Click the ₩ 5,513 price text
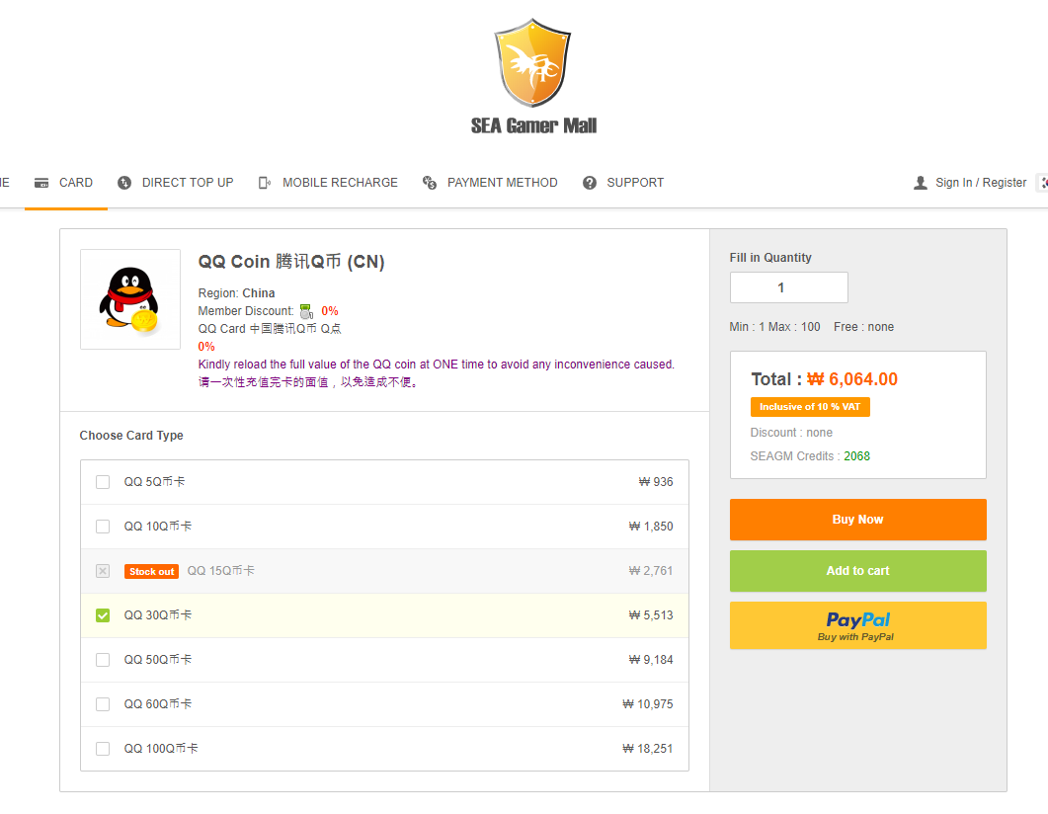 651,615
